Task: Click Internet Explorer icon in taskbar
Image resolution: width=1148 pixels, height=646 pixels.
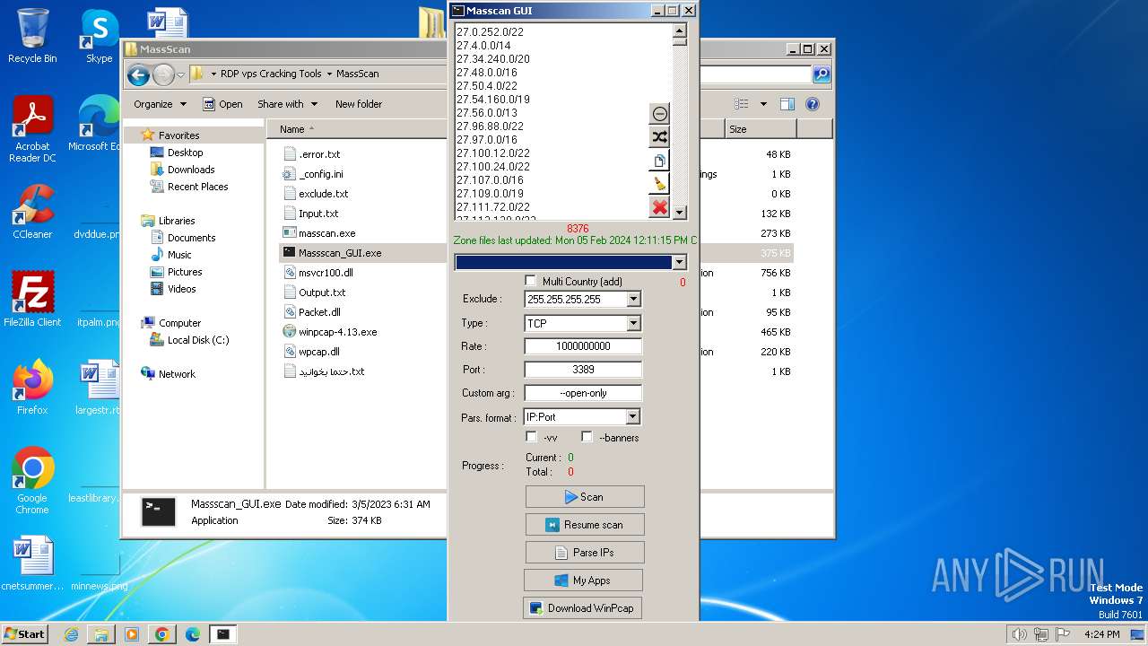Action: (71, 634)
